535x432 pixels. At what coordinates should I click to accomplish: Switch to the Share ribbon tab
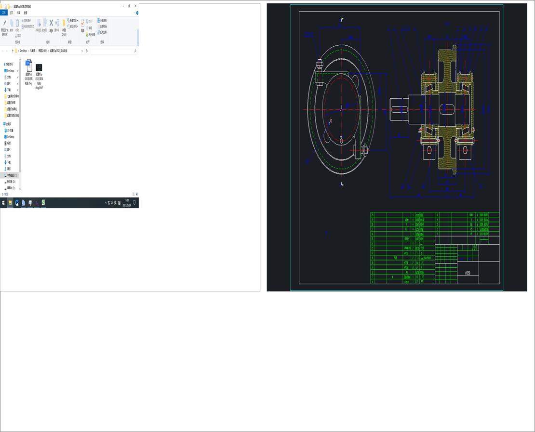[x=18, y=13]
